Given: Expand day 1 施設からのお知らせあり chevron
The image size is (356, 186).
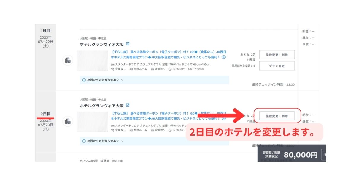Looking at the screenshot, I should (x=122, y=80).
